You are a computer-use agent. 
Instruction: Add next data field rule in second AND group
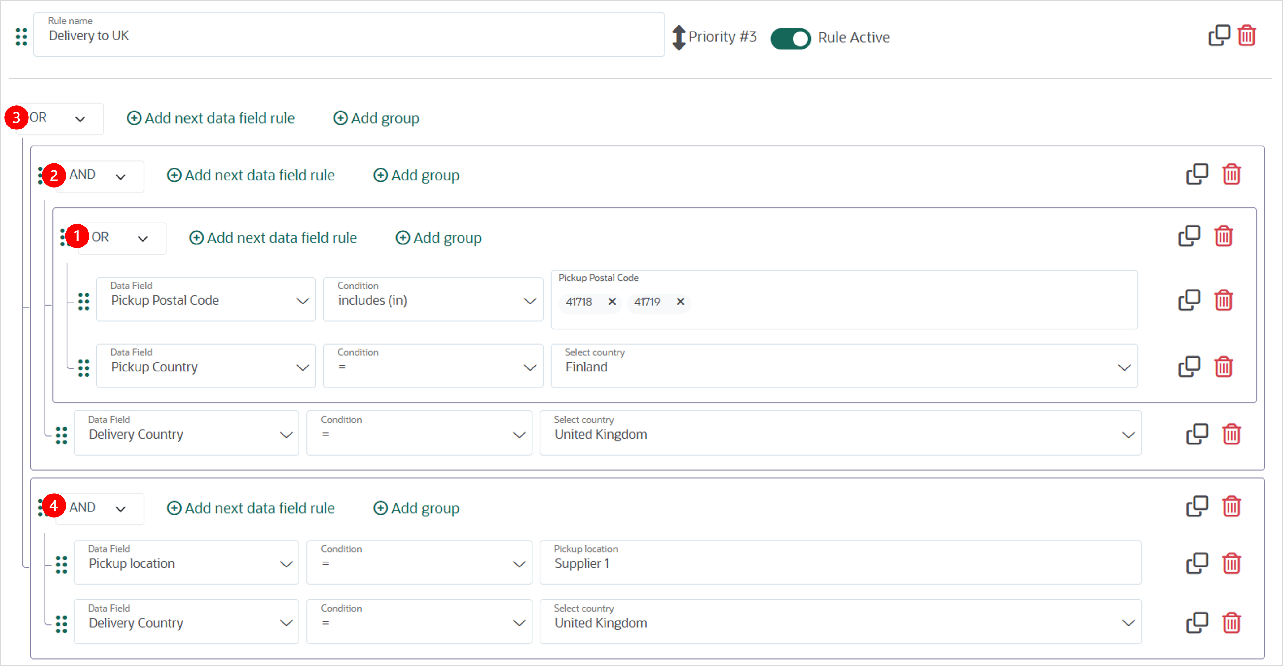pos(251,508)
